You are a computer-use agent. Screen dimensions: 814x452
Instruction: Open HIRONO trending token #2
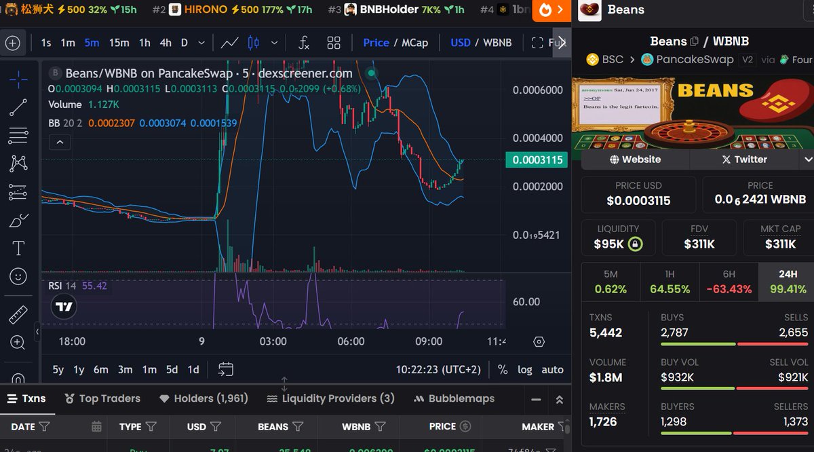pyautogui.click(x=232, y=10)
